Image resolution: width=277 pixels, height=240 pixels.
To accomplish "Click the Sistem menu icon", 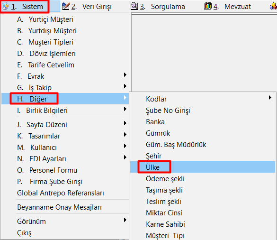I will coord(6,6).
